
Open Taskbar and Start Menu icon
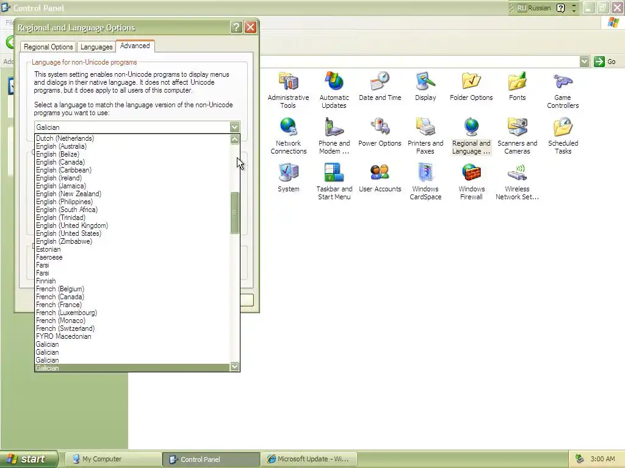pyautogui.click(x=334, y=182)
